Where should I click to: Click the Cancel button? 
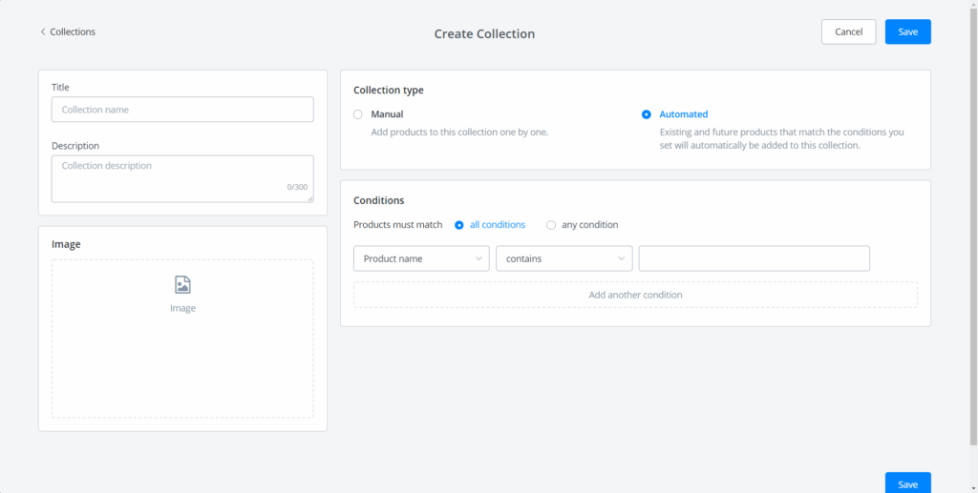(848, 31)
